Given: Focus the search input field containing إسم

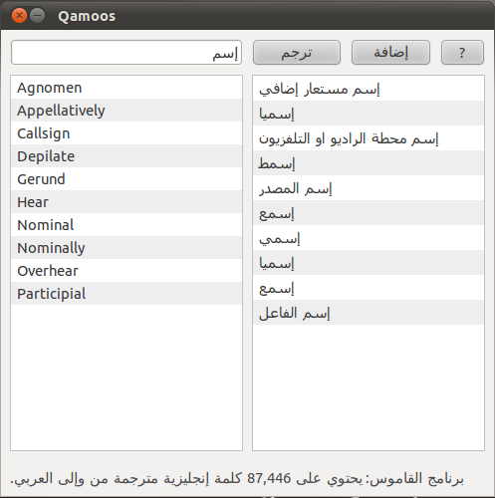Looking at the screenshot, I should (126, 53).
